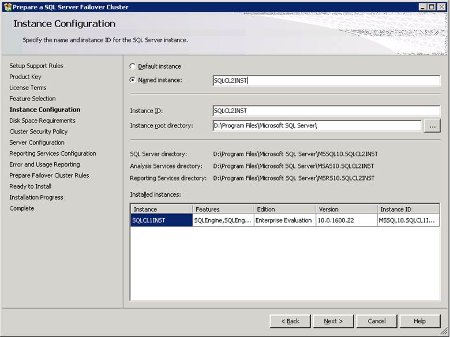The width and height of the screenshot is (450, 337).
Task: Click the Installed instances label
Action: click(x=155, y=194)
